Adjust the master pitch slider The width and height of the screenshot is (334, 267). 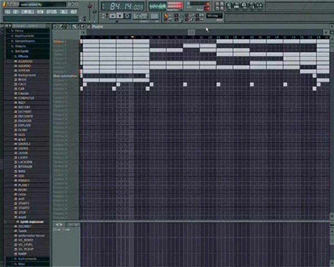coord(95,11)
